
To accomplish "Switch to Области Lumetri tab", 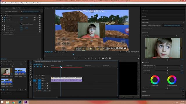I will tap(26, 8).
